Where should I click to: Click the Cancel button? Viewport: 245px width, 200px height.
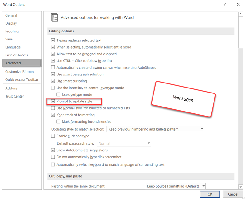pyautogui.click(x=233, y=194)
